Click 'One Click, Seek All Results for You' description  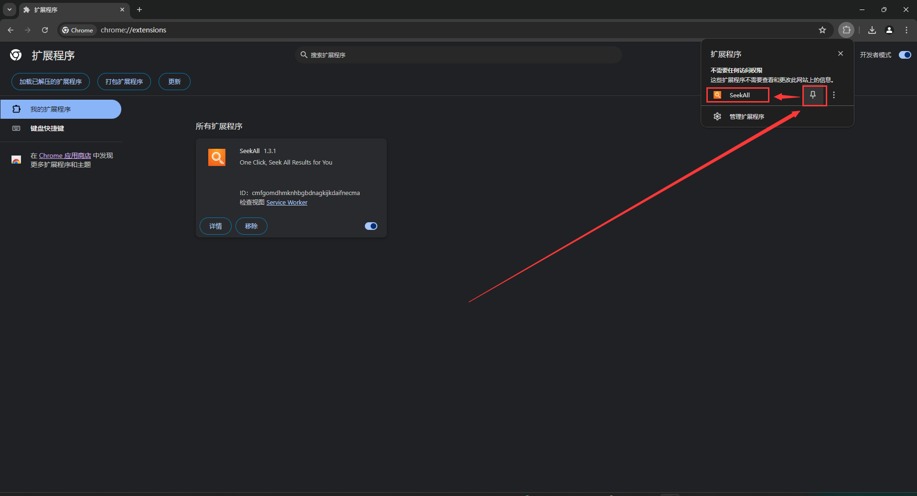pos(286,163)
